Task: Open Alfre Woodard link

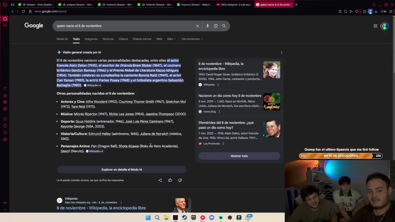Action: 97,102
